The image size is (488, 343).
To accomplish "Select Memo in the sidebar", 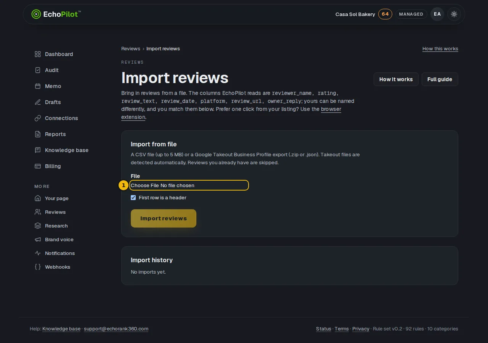I will [x=53, y=86].
